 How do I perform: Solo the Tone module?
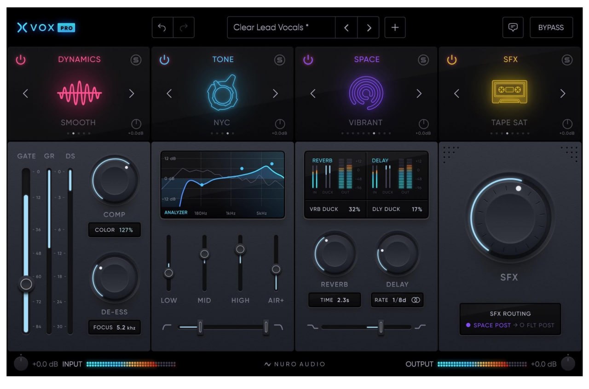click(280, 60)
